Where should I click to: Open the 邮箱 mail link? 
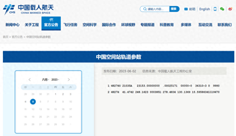(x=192, y=9)
